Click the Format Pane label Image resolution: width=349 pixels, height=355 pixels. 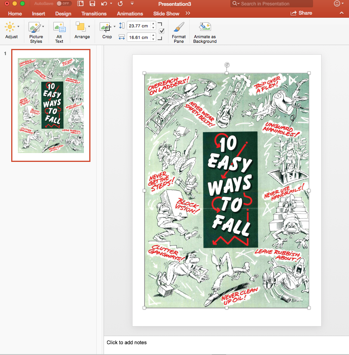tap(179, 39)
